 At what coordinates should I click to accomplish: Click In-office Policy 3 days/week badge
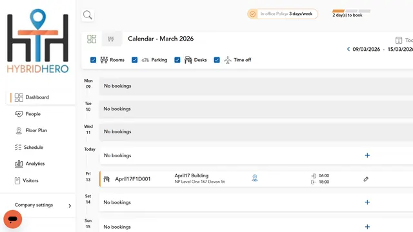click(283, 14)
